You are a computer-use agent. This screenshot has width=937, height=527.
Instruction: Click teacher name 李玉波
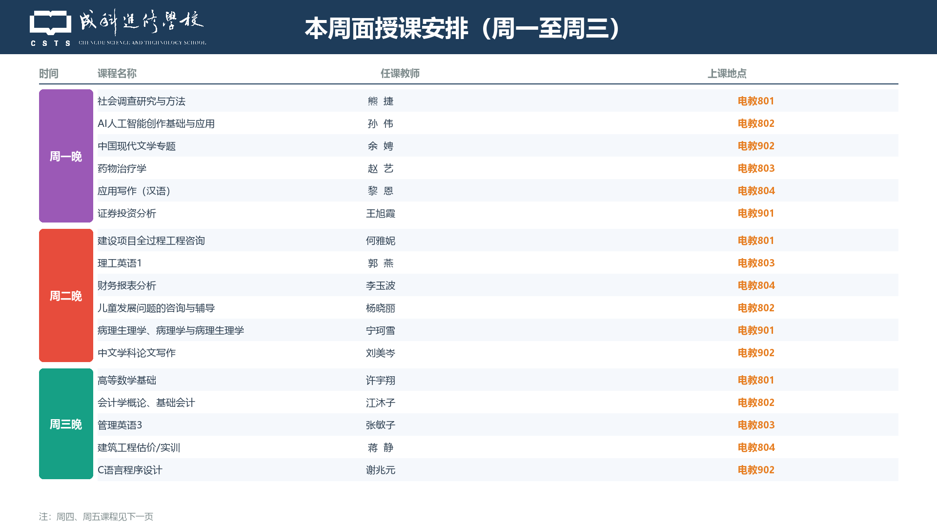(381, 285)
